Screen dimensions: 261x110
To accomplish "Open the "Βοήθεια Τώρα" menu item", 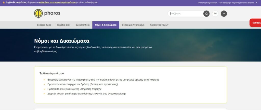I will [x=44, y=25].
